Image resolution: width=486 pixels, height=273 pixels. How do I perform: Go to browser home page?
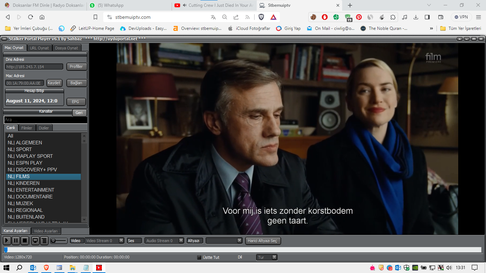42,17
